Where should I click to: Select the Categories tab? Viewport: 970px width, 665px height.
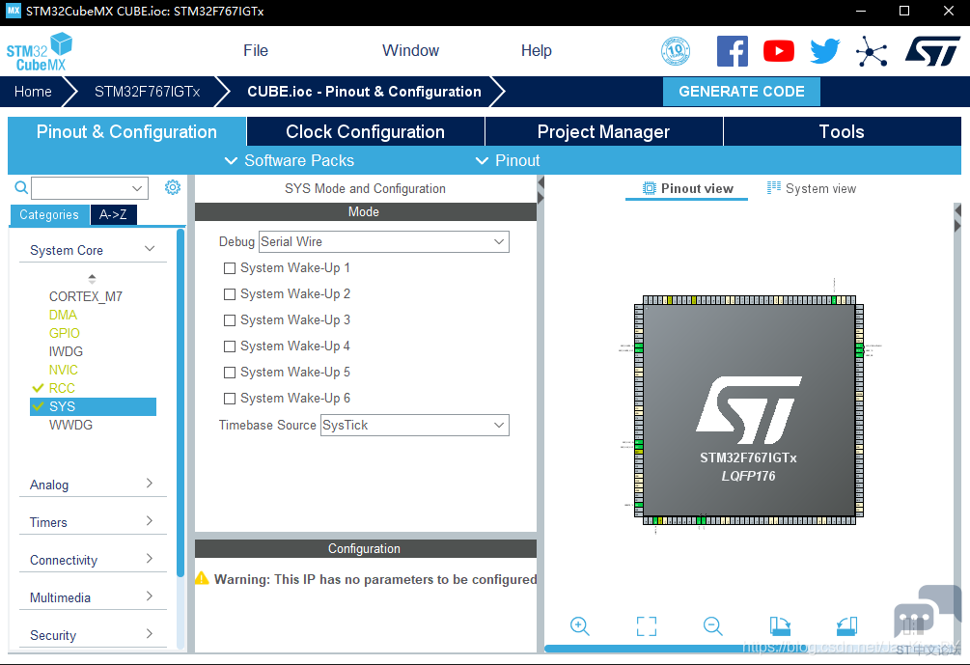pos(49,214)
